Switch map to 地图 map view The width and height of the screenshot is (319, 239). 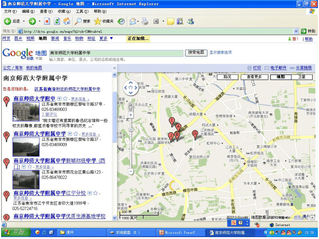coord(281,77)
